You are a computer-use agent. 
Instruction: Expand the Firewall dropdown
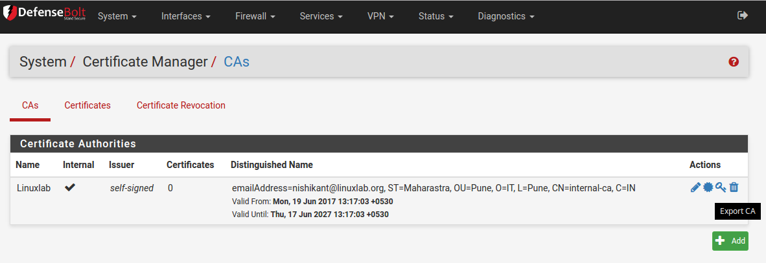(x=255, y=16)
